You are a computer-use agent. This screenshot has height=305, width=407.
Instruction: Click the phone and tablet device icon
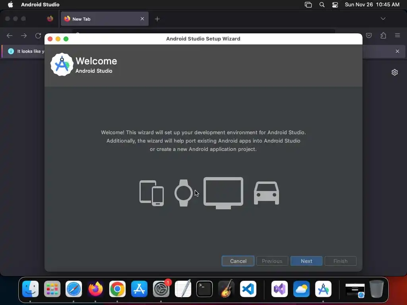click(151, 193)
